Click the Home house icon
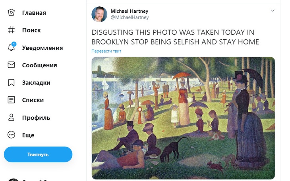 pyautogui.click(x=12, y=13)
